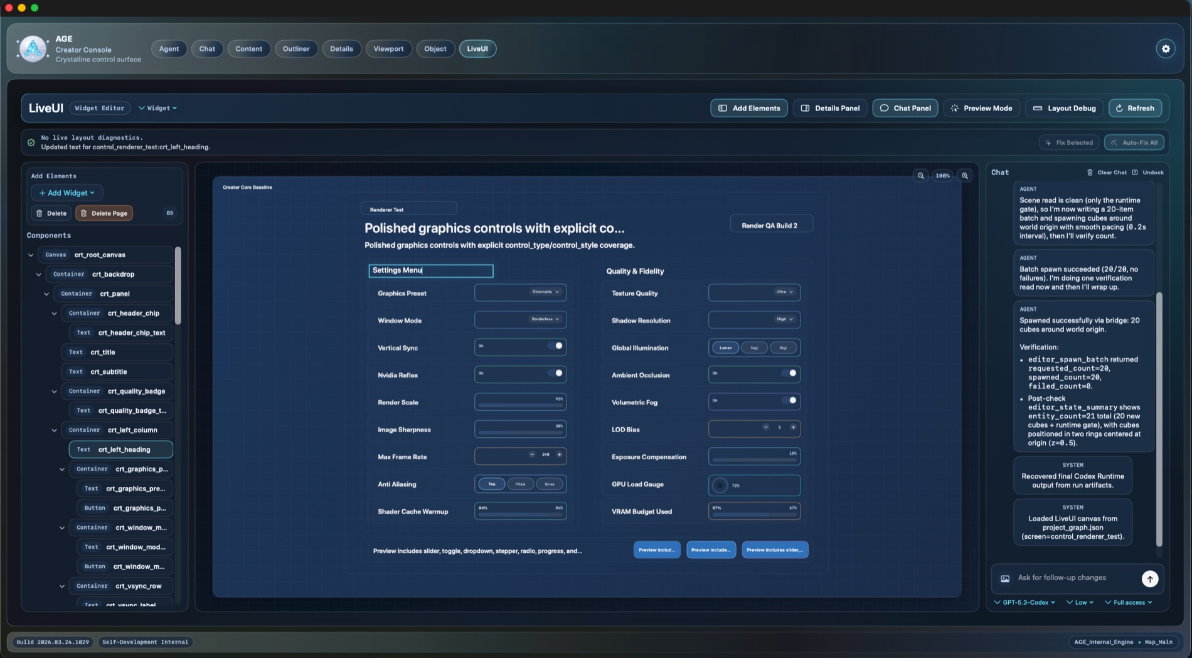
Task: Open the Viewport tab
Action: pyautogui.click(x=388, y=49)
